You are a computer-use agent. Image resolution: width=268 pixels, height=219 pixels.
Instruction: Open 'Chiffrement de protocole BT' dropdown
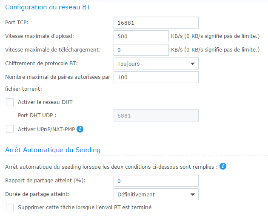tap(156, 64)
